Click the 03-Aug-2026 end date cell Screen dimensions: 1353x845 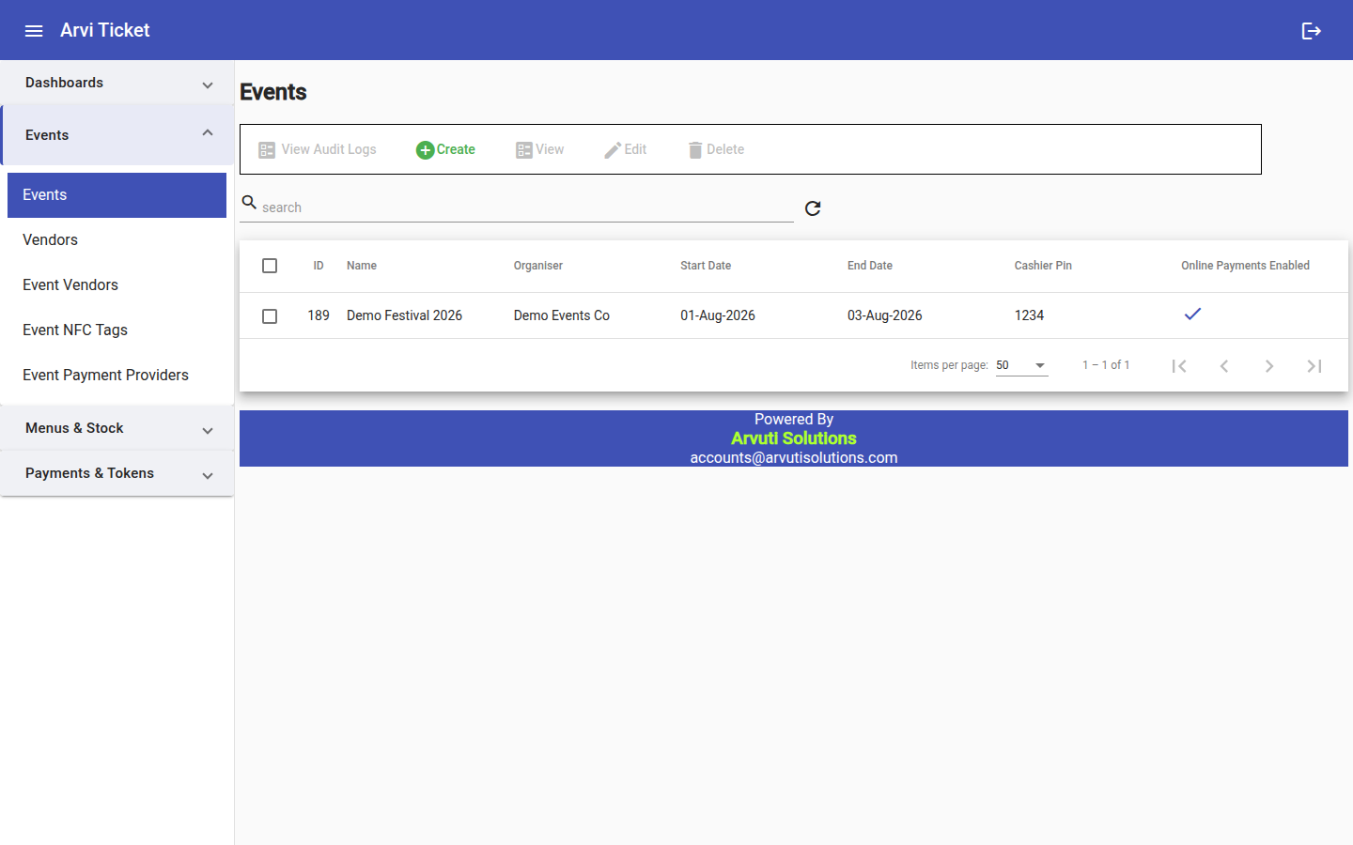click(885, 315)
